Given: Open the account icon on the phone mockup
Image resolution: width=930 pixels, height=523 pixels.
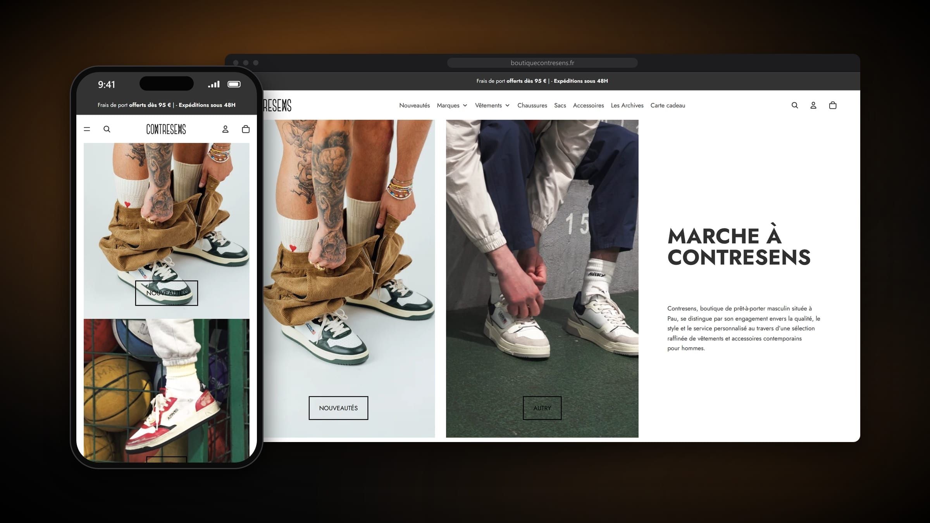Looking at the screenshot, I should pos(225,129).
